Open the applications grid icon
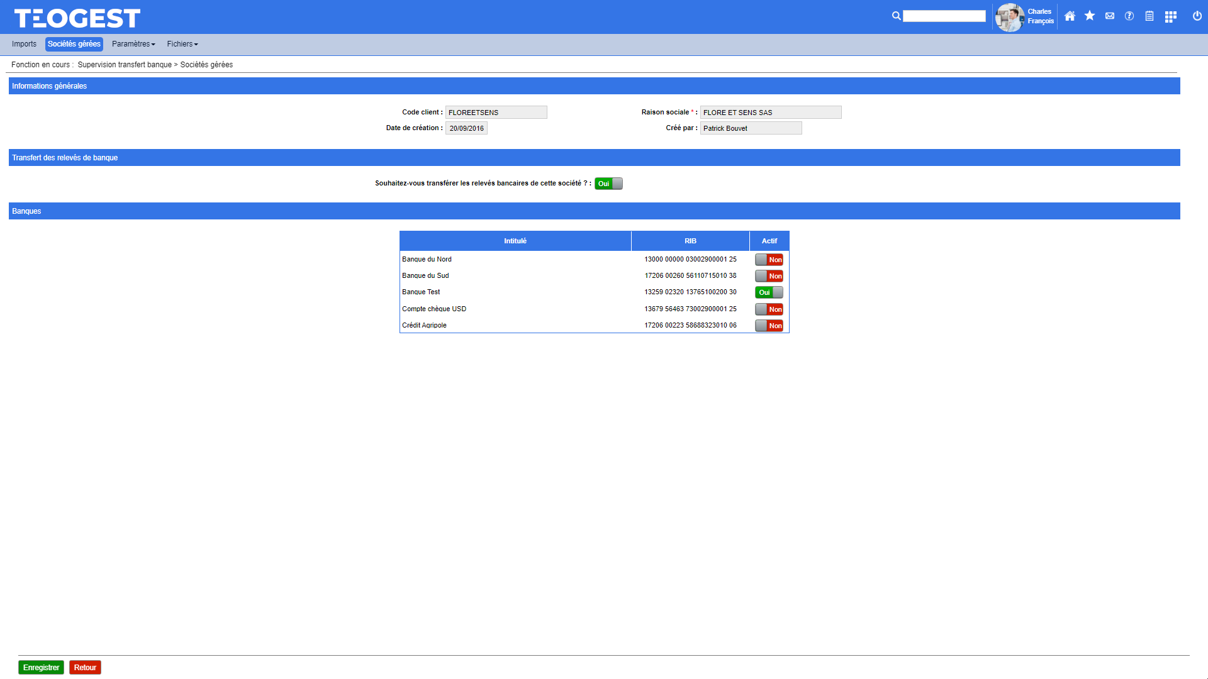The height and width of the screenshot is (679, 1208). (1170, 17)
